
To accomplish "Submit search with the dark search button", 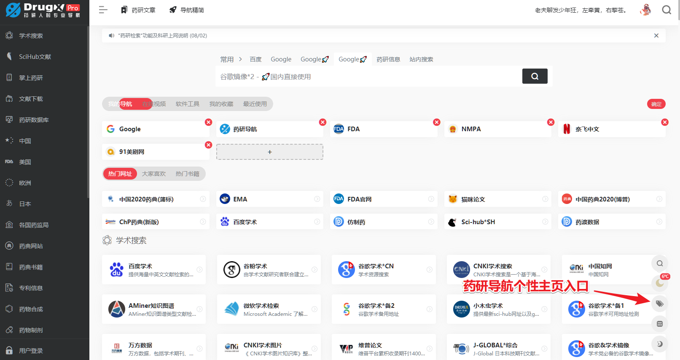I will click(x=535, y=76).
